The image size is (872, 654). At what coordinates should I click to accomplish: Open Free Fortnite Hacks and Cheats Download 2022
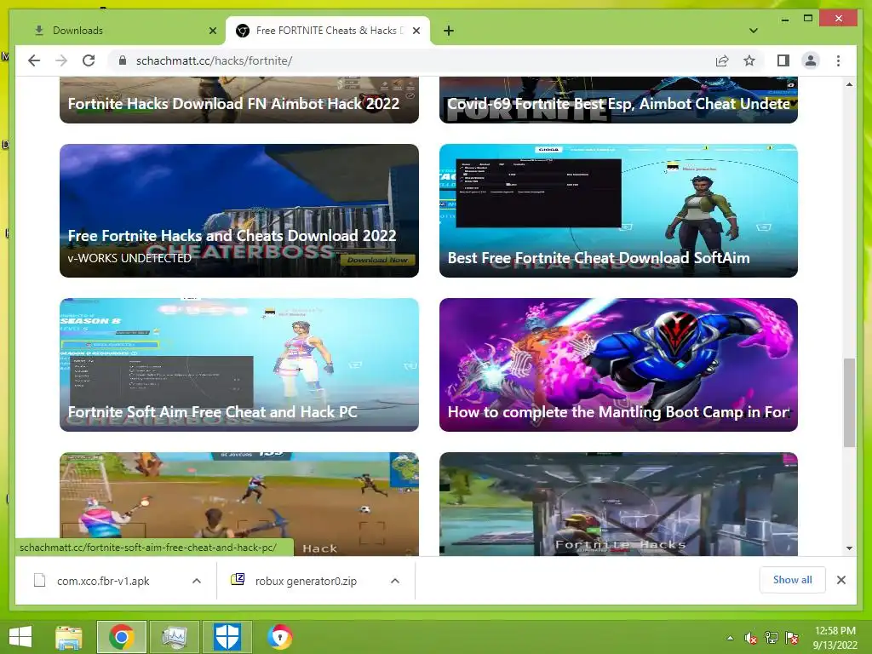pos(239,211)
